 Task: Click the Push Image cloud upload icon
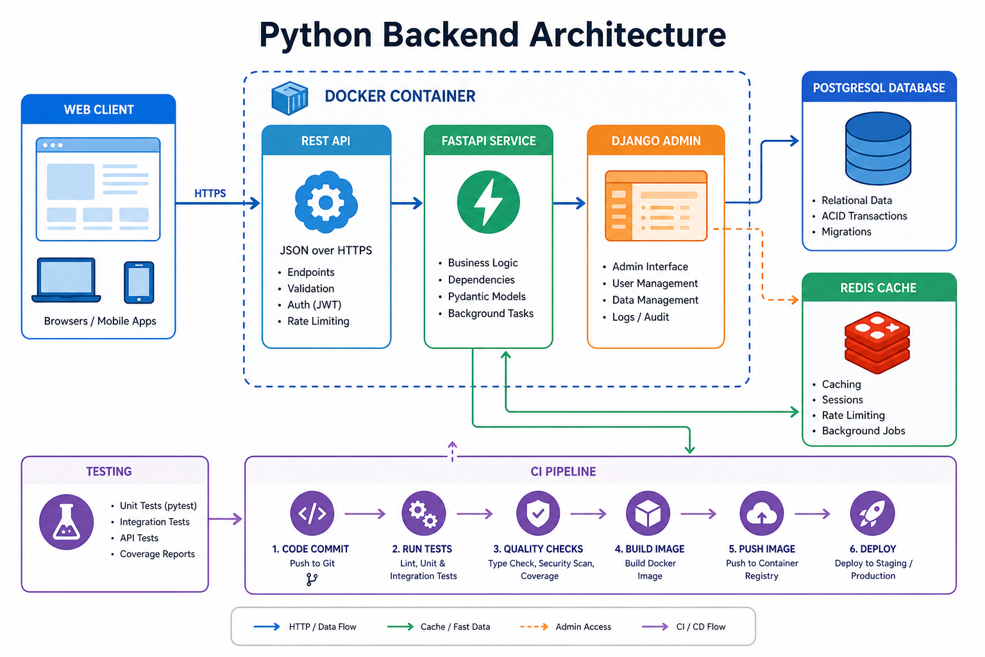pyautogui.click(x=762, y=513)
